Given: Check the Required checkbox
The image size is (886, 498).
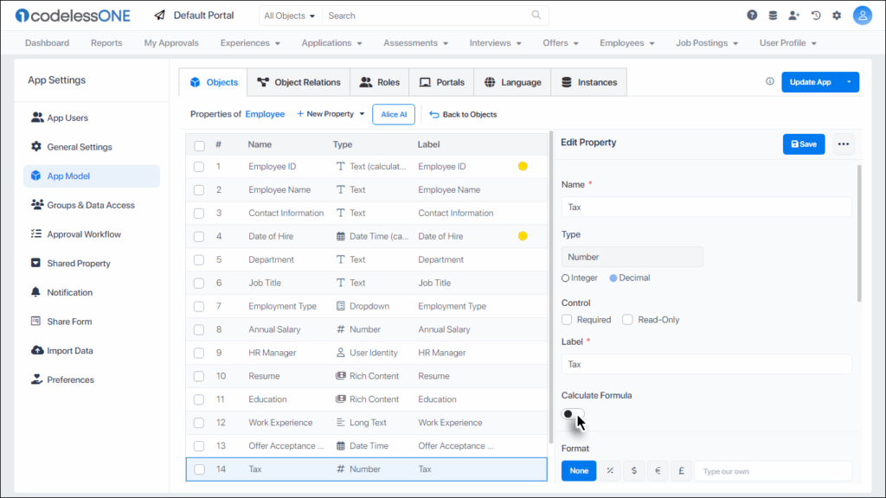Looking at the screenshot, I should tap(567, 320).
